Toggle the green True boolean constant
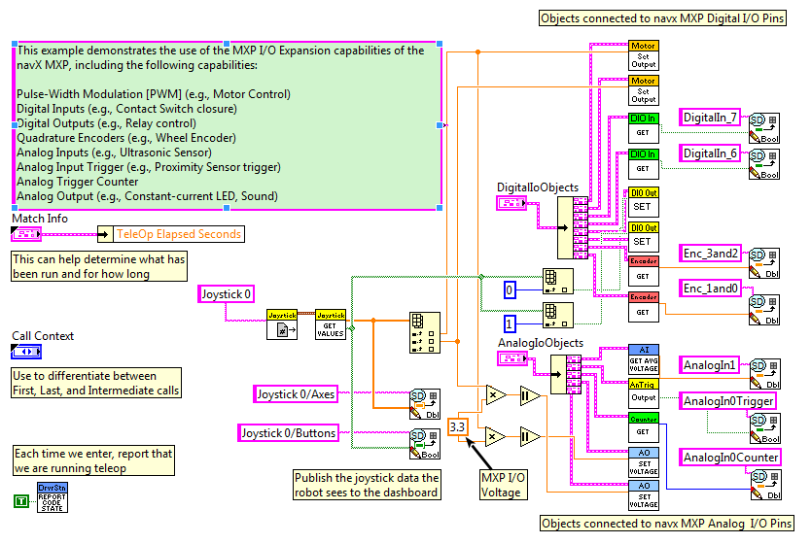 coord(21,500)
